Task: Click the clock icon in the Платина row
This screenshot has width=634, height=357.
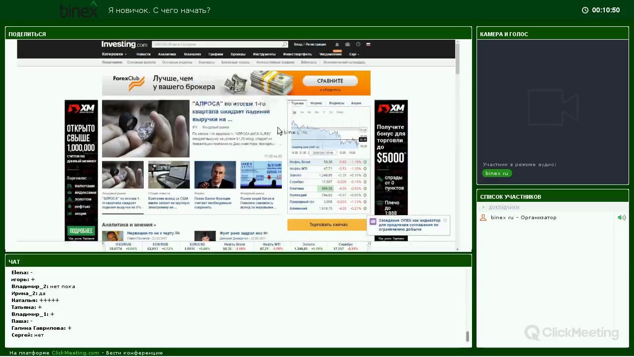Action: [x=365, y=188]
